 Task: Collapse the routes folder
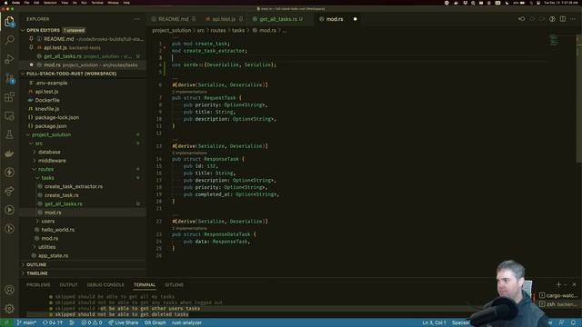[x=35, y=170]
